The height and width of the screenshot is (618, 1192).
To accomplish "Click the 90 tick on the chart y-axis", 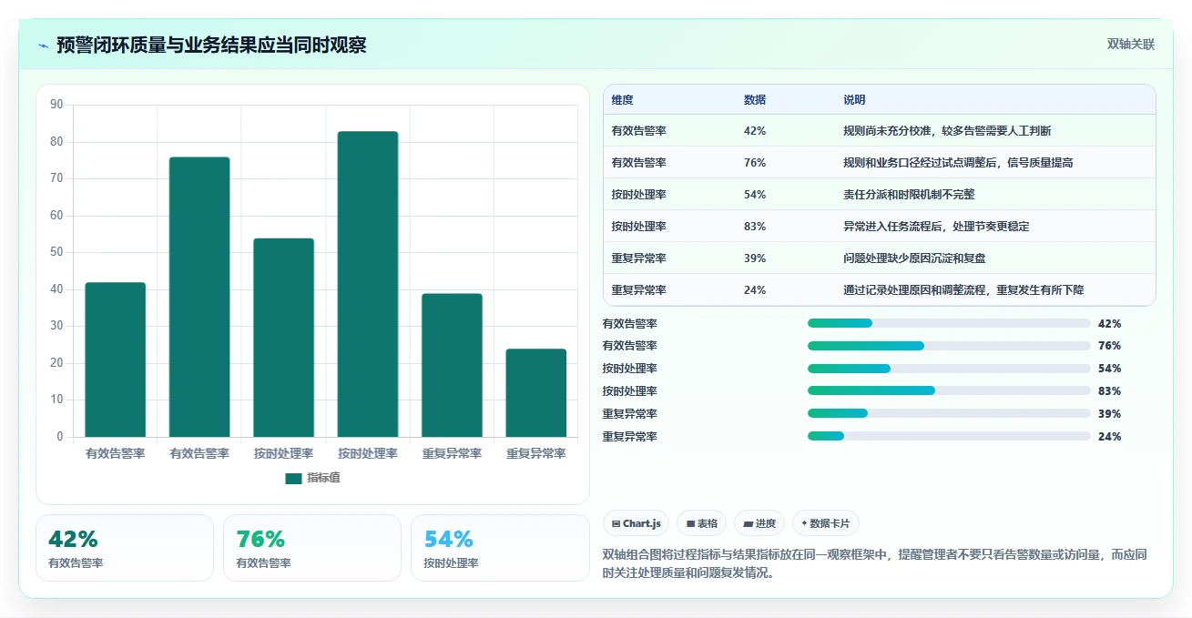I will pos(56,105).
